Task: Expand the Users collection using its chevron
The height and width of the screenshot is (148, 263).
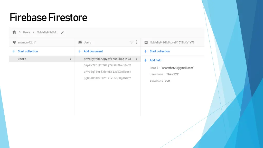Action: coord(71,59)
